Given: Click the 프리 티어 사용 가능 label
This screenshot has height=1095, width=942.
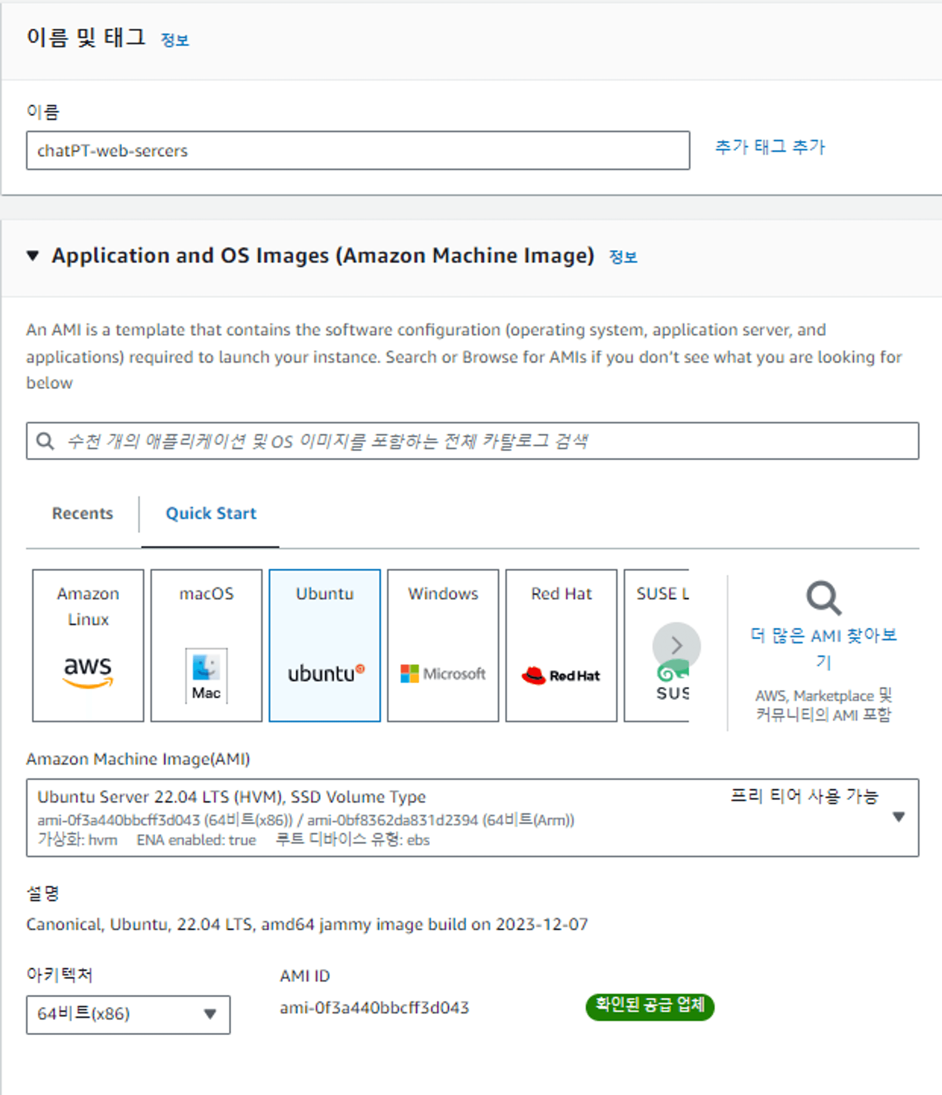Looking at the screenshot, I should pos(804,796).
